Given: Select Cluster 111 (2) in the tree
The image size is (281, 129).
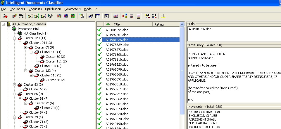Looking at the screenshot, I should pos(56,61).
